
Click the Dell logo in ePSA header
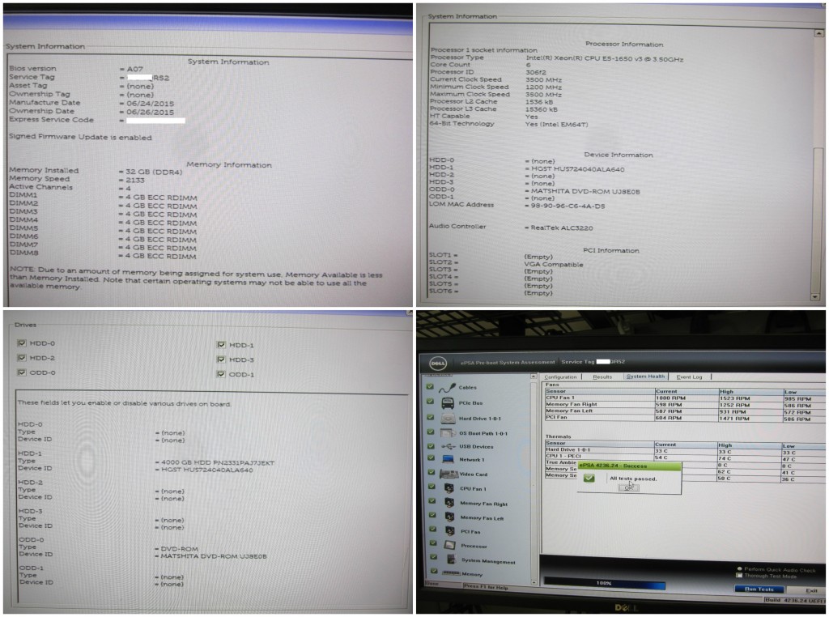438,364
